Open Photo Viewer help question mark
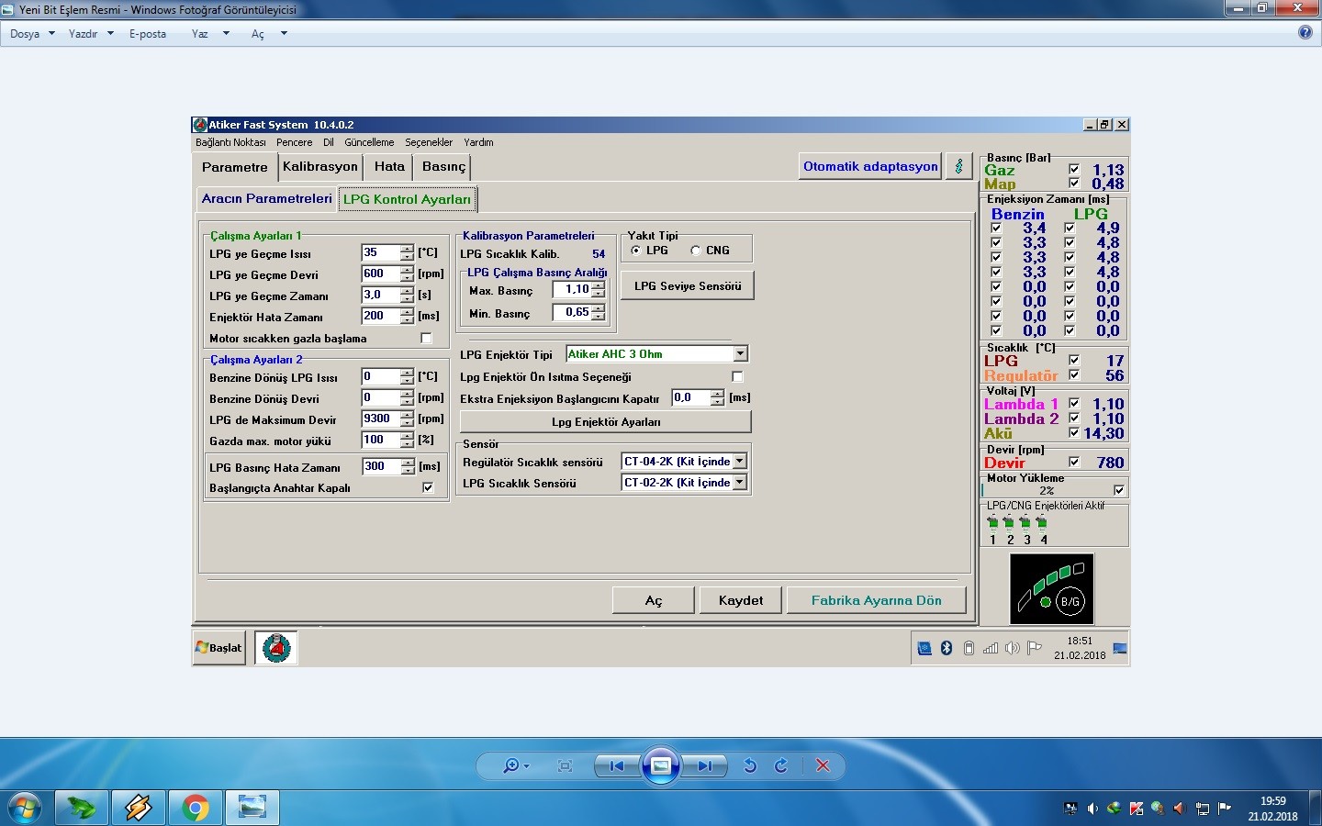This screenshot has width=1322, height=826. coord(1305,32)
